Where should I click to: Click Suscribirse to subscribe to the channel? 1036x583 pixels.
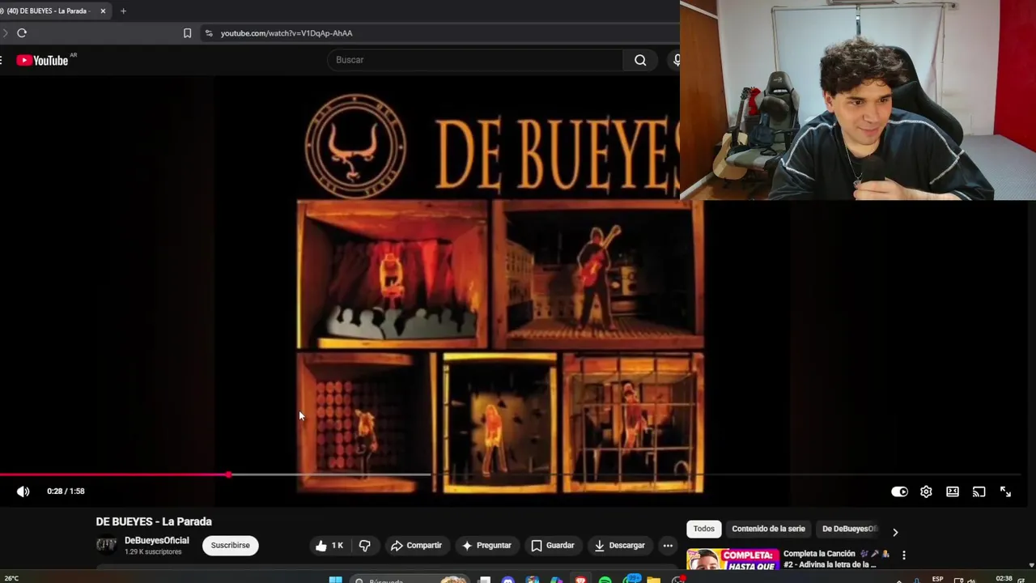pos(230,546)
